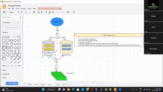
Task: Open the 100% zoom level dropdown
Action: point(12,12)
